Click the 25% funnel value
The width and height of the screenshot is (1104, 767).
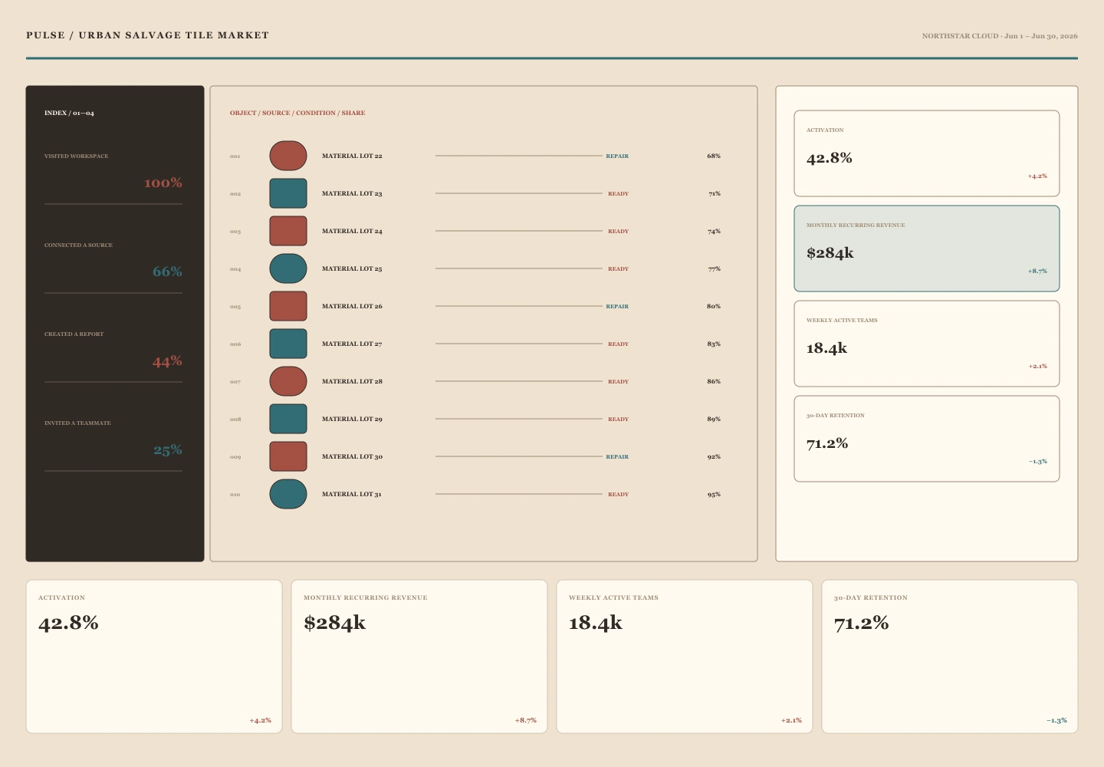point(168,450)
